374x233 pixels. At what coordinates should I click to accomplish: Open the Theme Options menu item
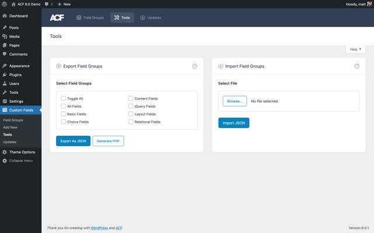point(20,152)
